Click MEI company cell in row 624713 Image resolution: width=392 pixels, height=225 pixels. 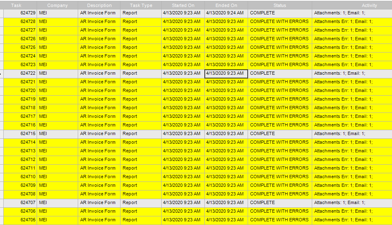(x=57, y=151)
